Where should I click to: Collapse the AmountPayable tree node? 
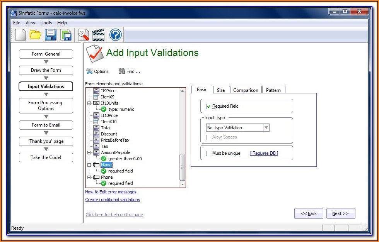89,152
